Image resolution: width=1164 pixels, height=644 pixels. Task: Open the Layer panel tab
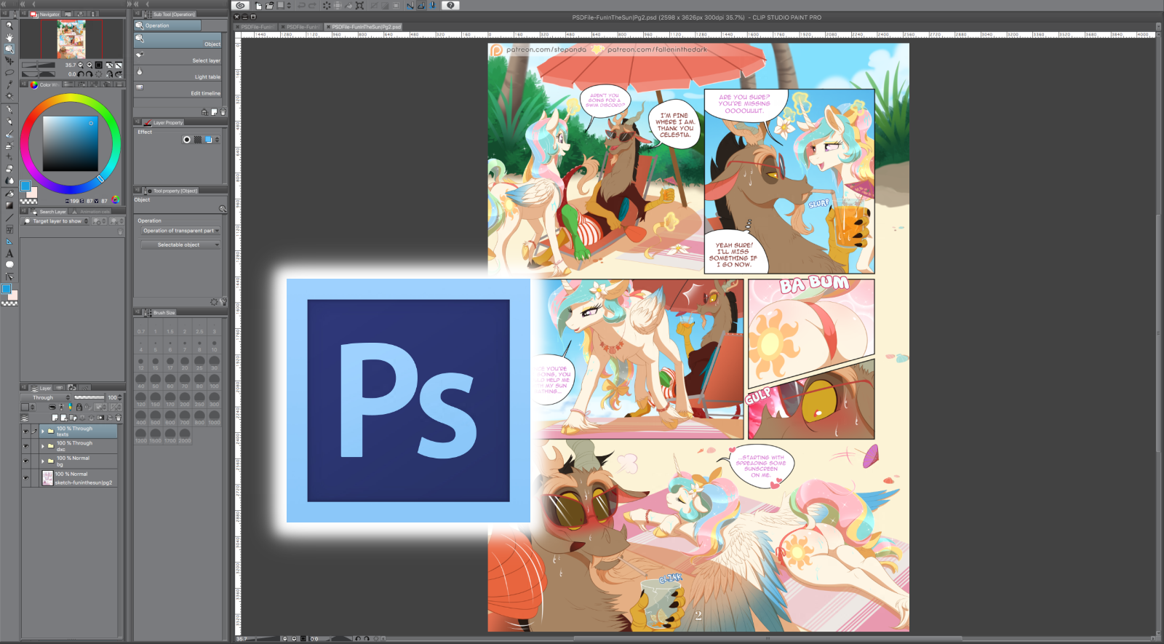(42, 389)
